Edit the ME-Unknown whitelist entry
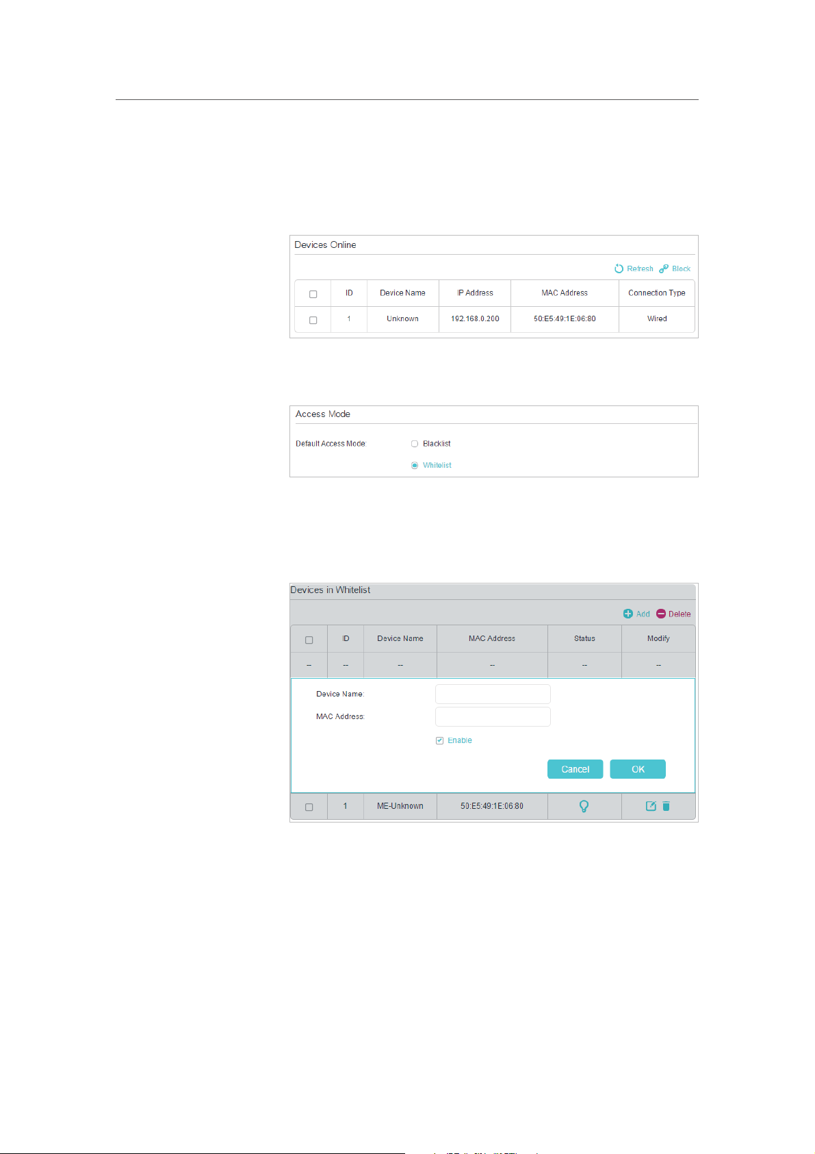Viewport: 815px width, 1154px height. (x=651, y=806)
